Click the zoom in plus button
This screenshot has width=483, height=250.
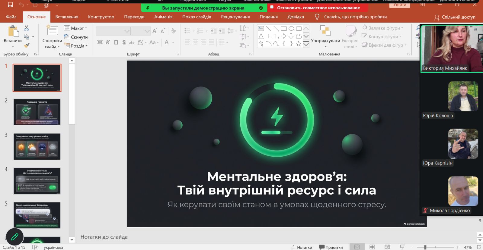pos(458,247)
